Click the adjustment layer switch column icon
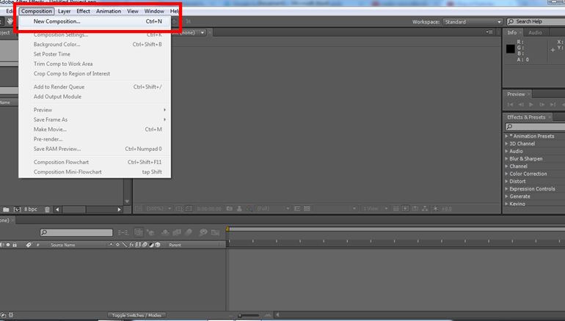565x321 pixels. pyautogui.click(x=151, y=245)
